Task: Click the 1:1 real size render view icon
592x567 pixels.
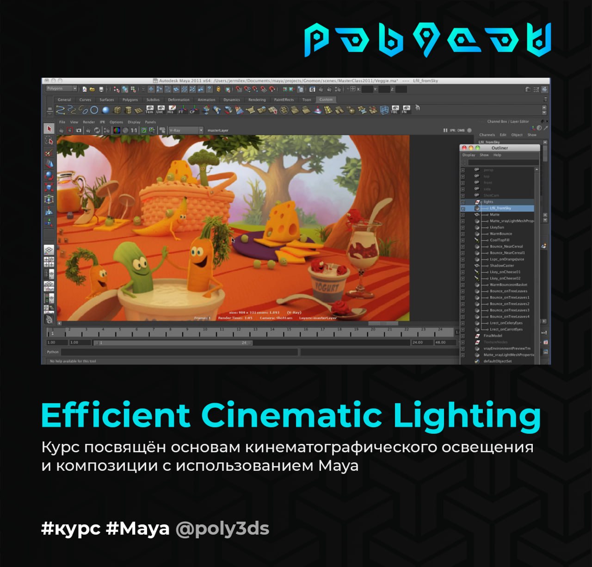Action: click(134, 131)
